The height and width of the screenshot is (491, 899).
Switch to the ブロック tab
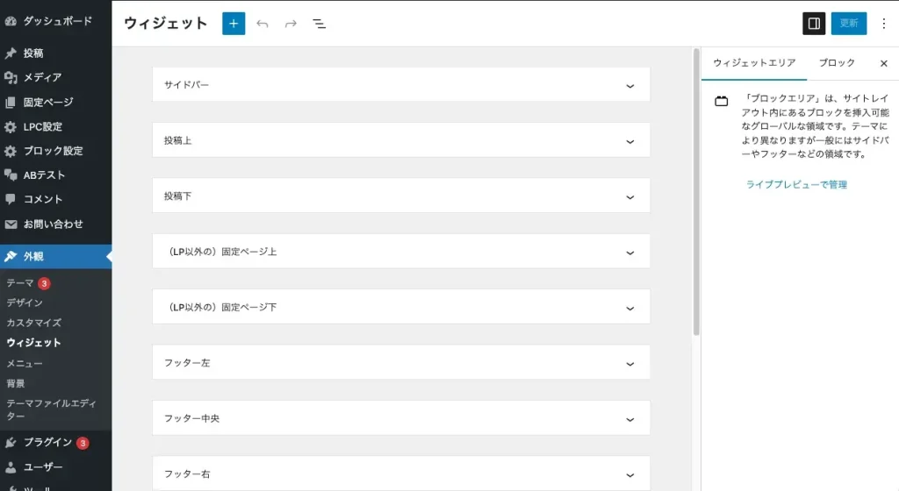pyautogui.click(x=837, y=63)
